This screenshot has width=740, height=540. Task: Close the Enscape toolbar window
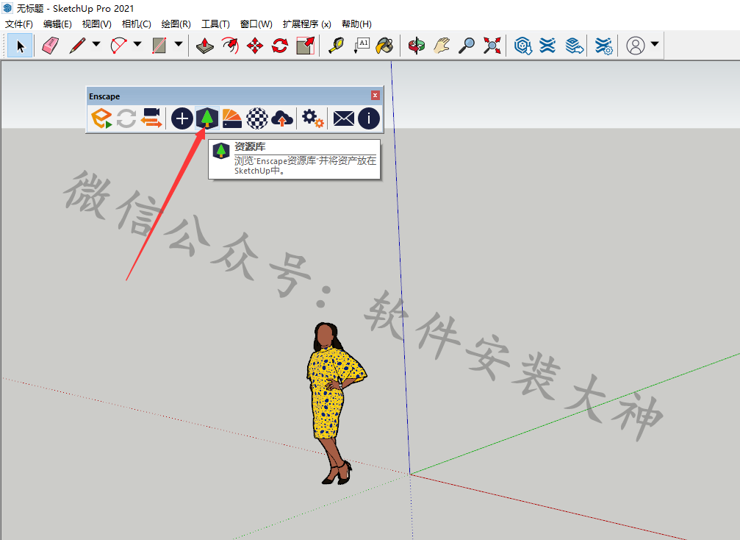(376, 96)
